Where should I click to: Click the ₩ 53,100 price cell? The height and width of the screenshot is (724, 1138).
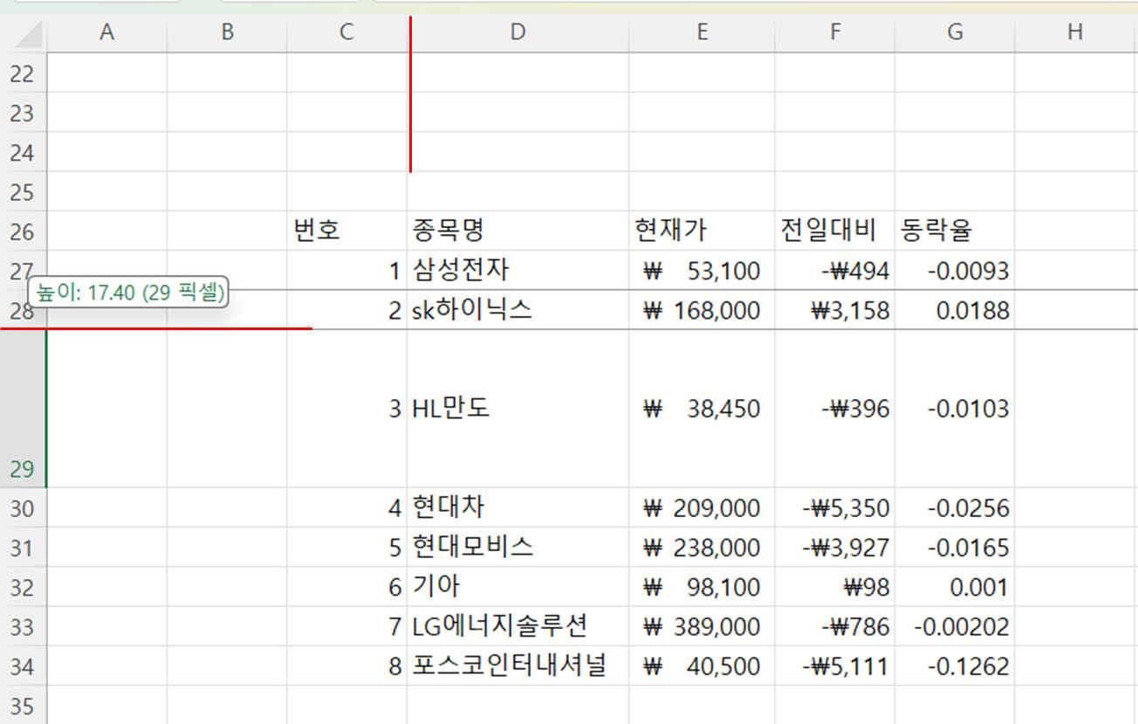pyautogui.click(x=702, y=270)
